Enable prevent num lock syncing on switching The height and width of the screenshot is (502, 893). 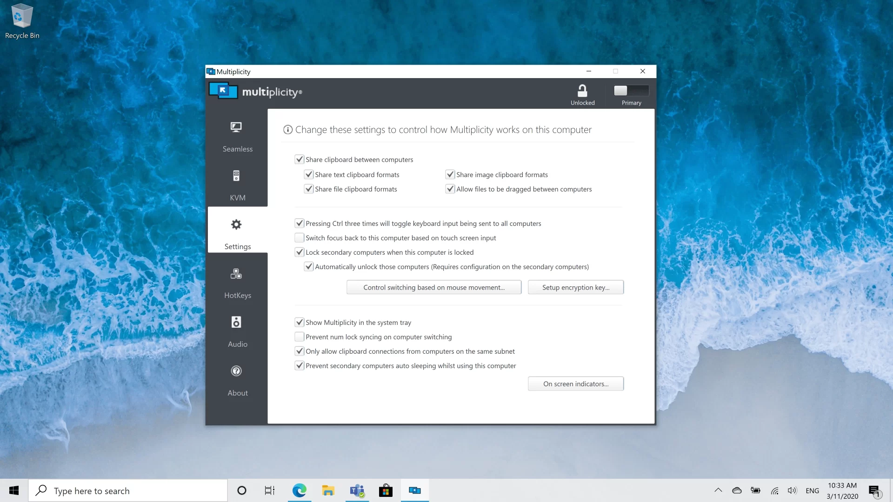point(299,337)
